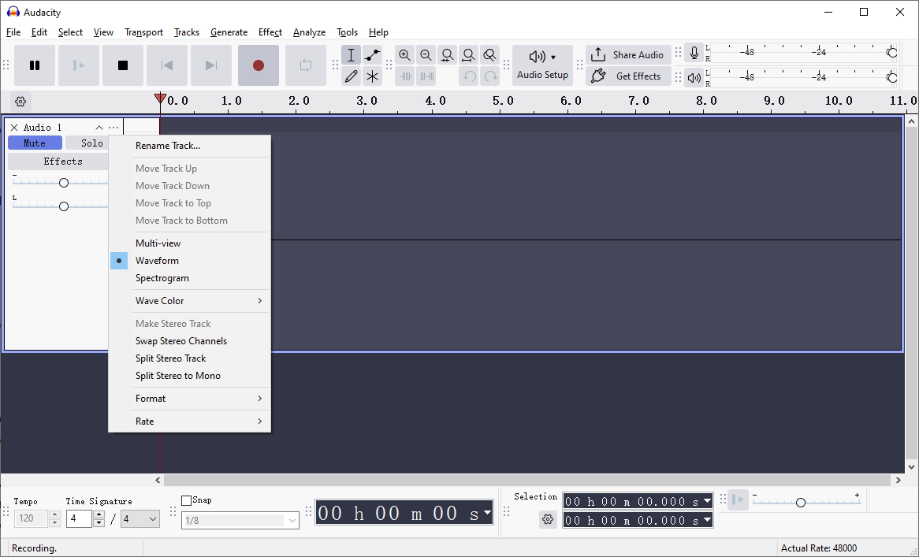The height and width of the screenshot is (557, 919).
Task: Click Trim audio outside selection icon
Action: click(404, 76)
